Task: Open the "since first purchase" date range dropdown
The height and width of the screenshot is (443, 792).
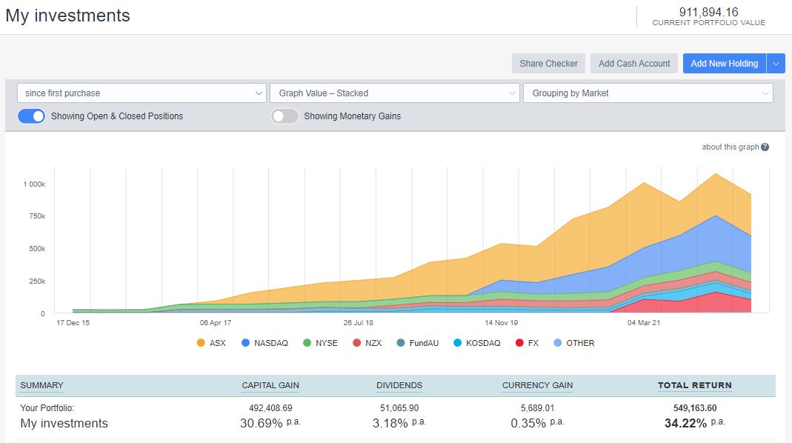Action: point(141,93)
